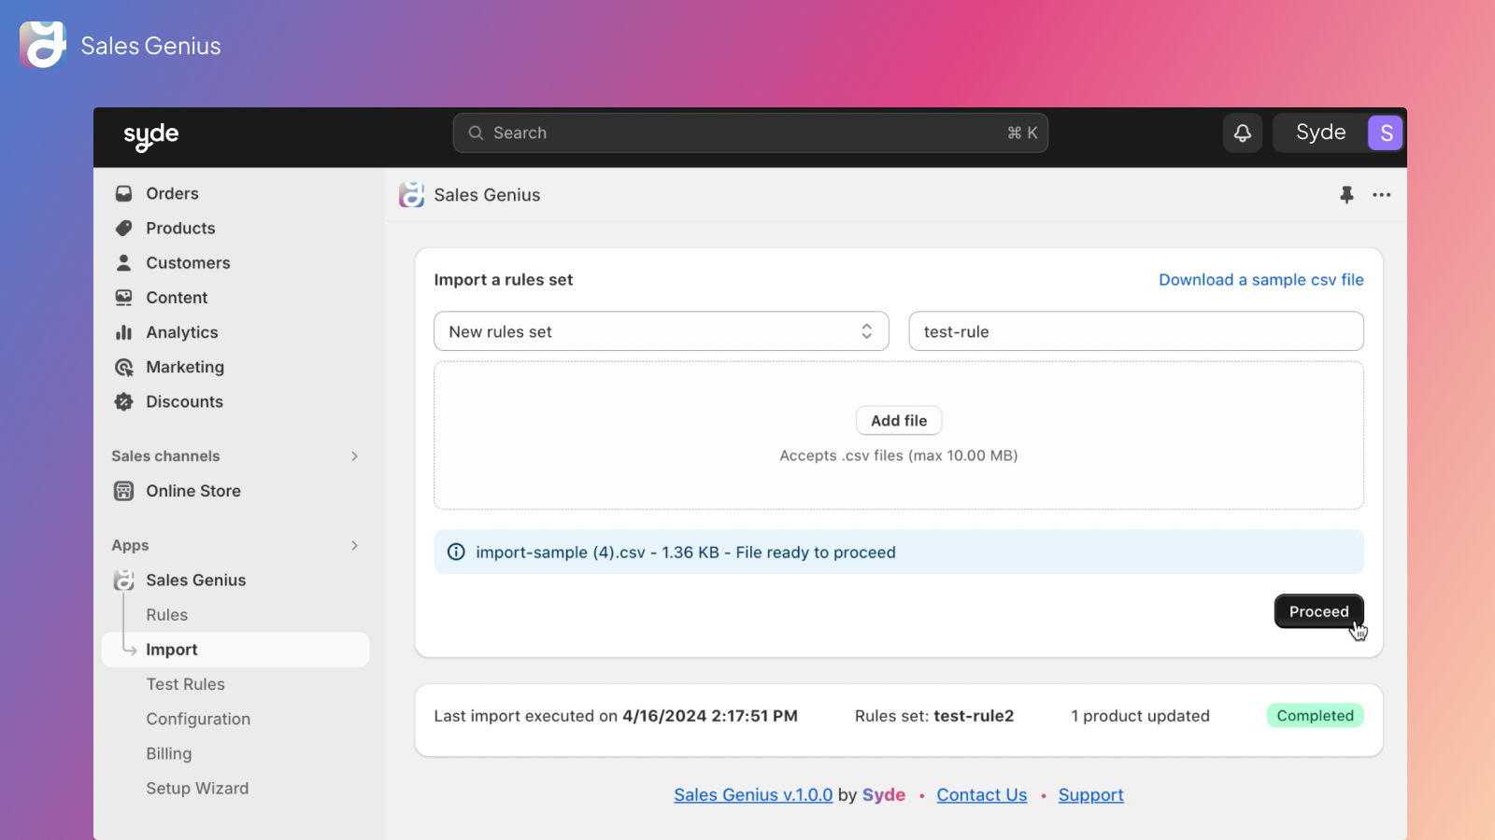Click the Orders inbox icon
1495x840 pixels.
pyautogui.click(x=123, y=193)
